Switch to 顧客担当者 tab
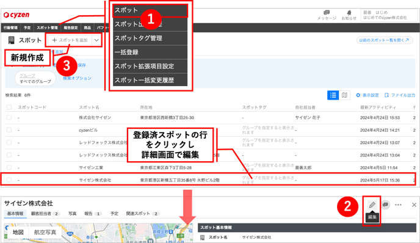The width and height of the screenshot is (420, 243). (x=45, y=214)
